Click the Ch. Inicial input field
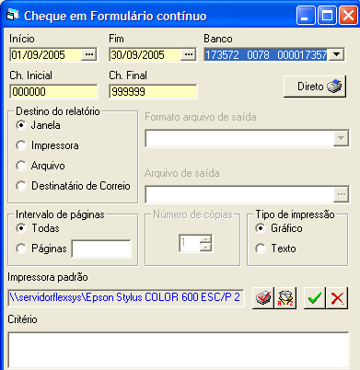 [53, 92]
